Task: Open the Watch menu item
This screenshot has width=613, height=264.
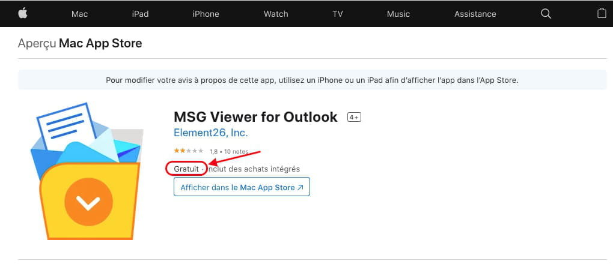Action: click(x=276, y=14)
